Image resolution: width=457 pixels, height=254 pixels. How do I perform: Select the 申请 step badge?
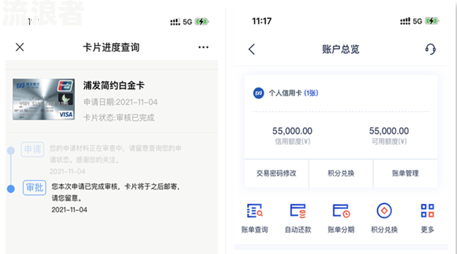coord(32,150)
